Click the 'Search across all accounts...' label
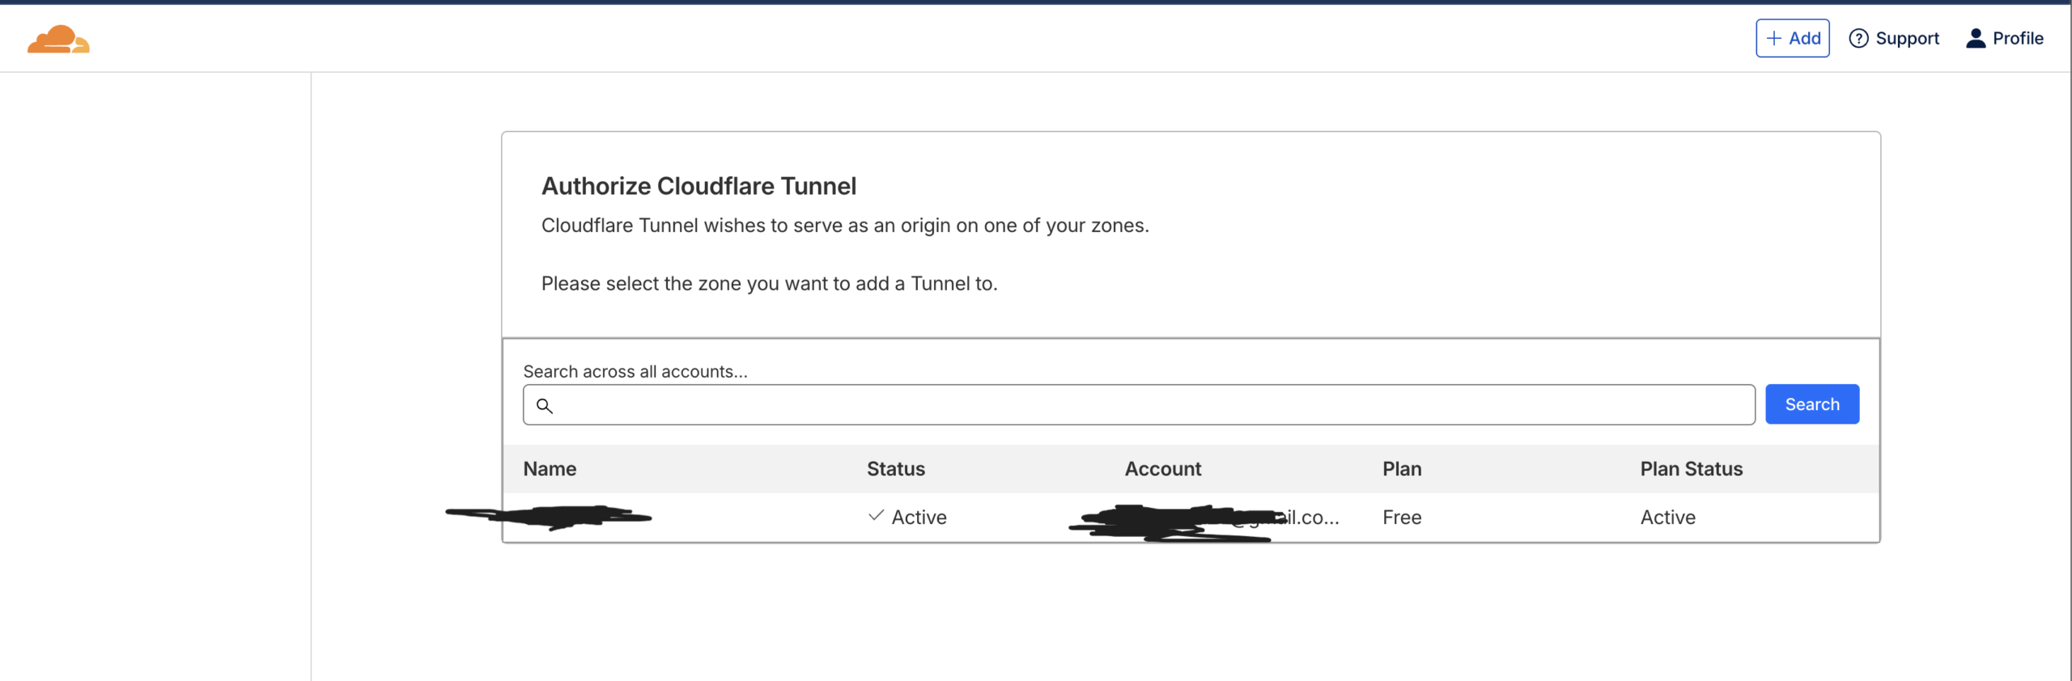This screenshot has height=681, width=2072. [635, 371]
